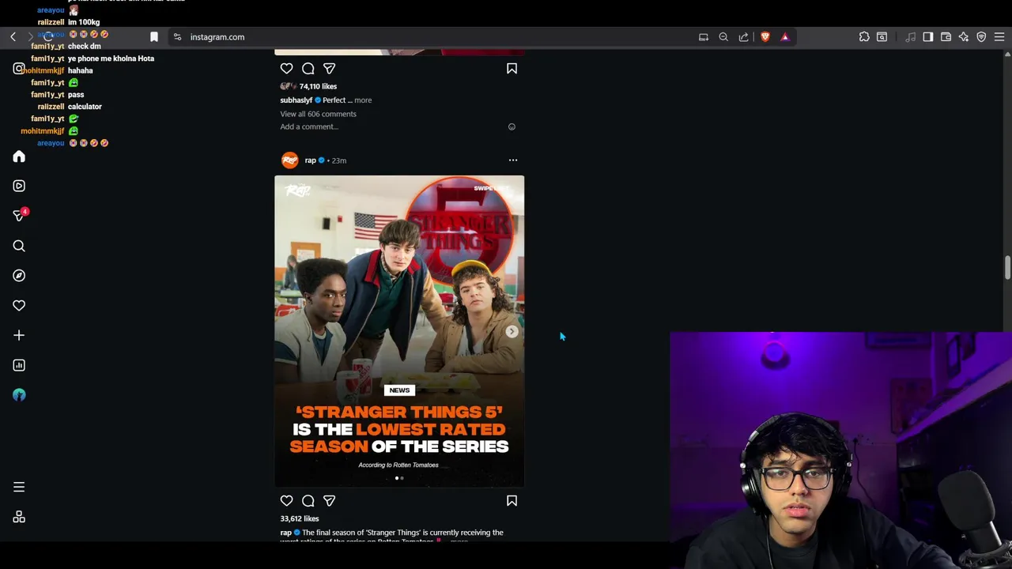The height and width of the screenshot is (569, 1012).
Task: Like the rap Stranger Things post
Action: (x=286, y=501)
